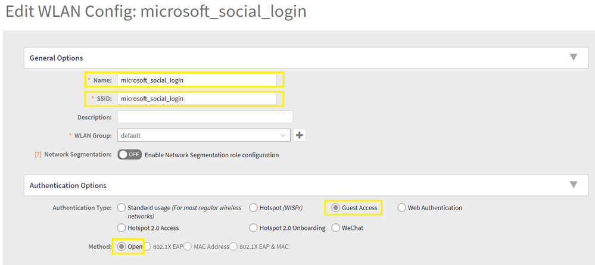Select Web Authentication radio option

coord(402,208)
